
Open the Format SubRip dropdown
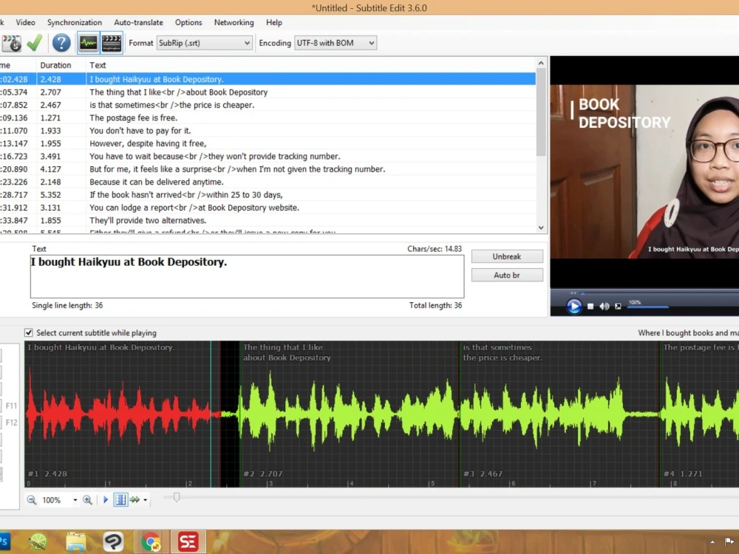[x=204, y=43]
